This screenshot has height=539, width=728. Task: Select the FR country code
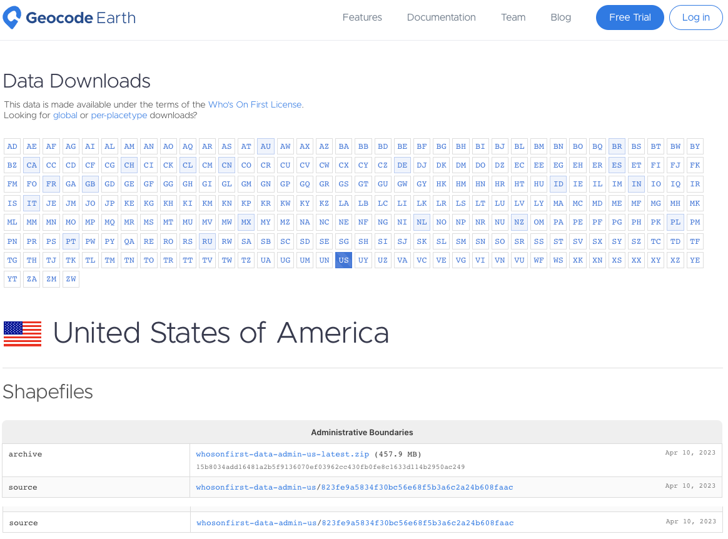click(x=51, y=184)
